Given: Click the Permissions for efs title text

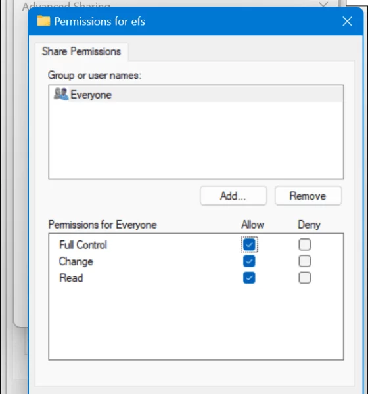Looking at the screenshot, I should [x=99, y=22].
